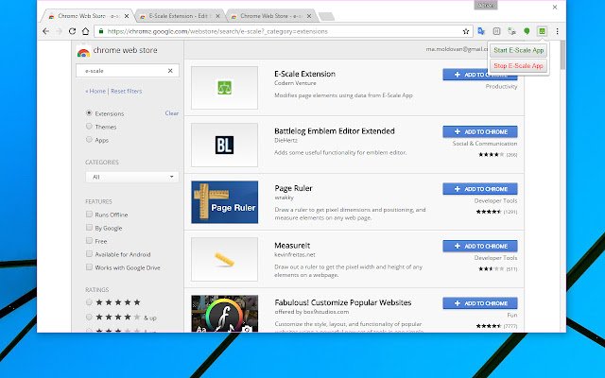The height and width of the screenshot is (378, 605).
Task: Enable Available for Android checkbox
Action: (89, 254)
